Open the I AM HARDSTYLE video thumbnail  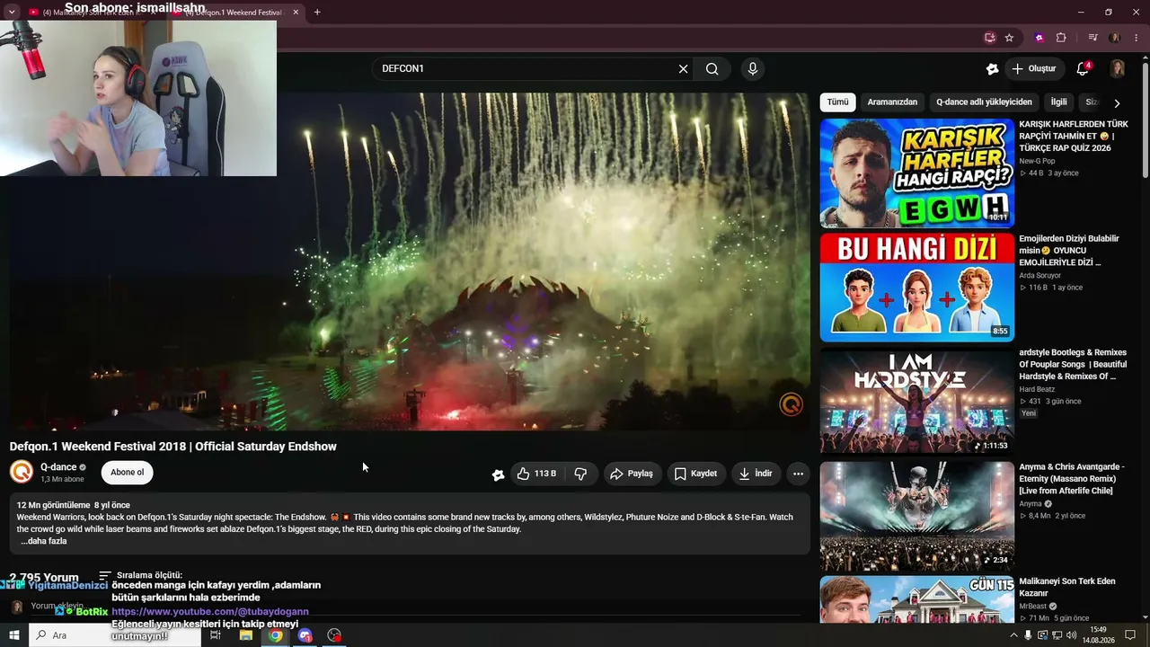coord(916,401)
